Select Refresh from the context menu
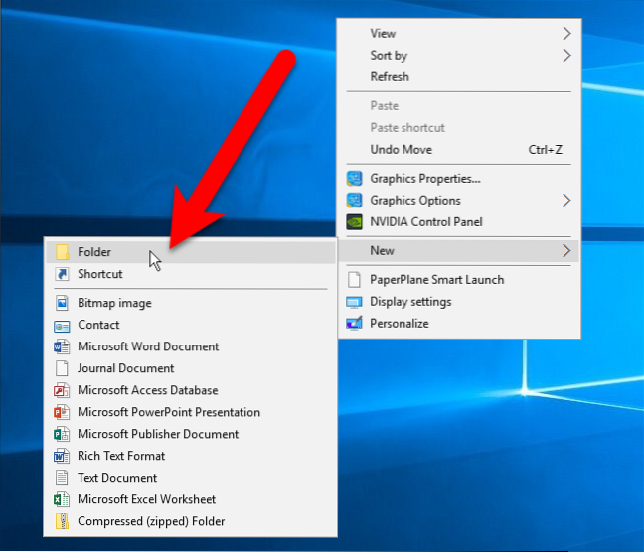 (390, 77)
